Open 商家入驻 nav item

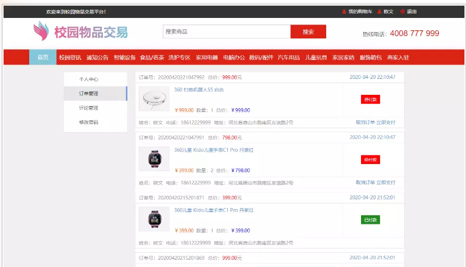(x=398, y=57)
